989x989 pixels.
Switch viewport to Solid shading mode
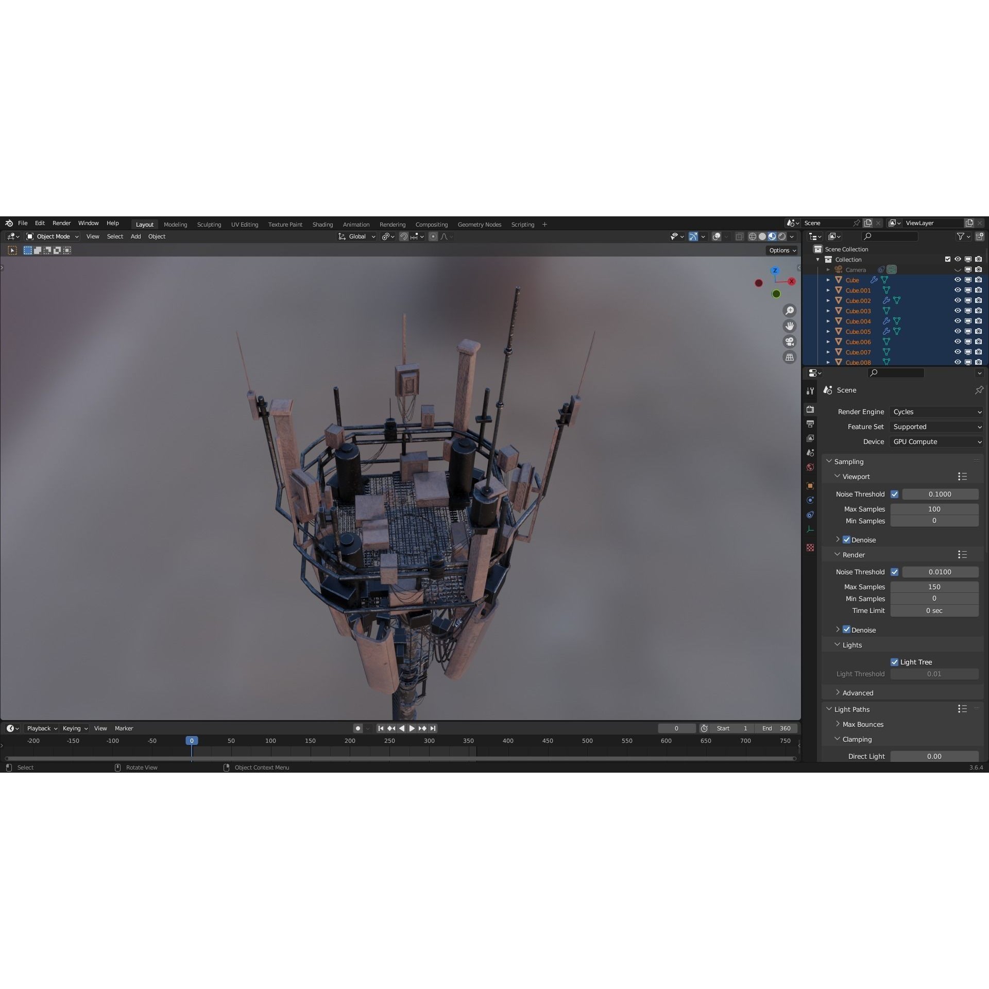pos(763,236)
